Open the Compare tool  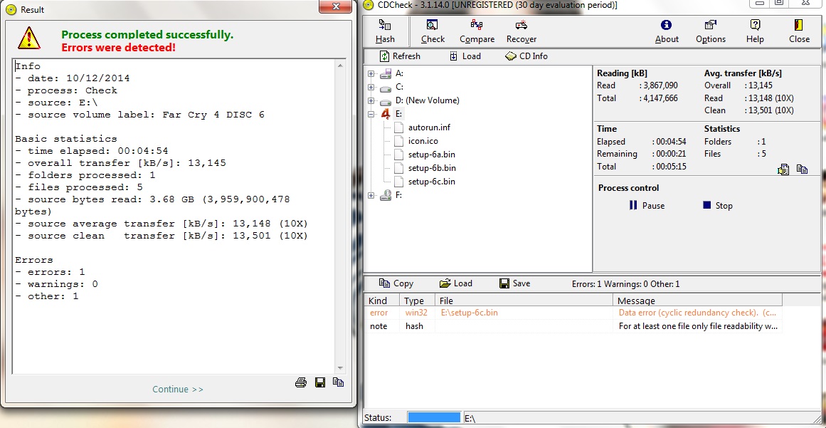(477, 31)
